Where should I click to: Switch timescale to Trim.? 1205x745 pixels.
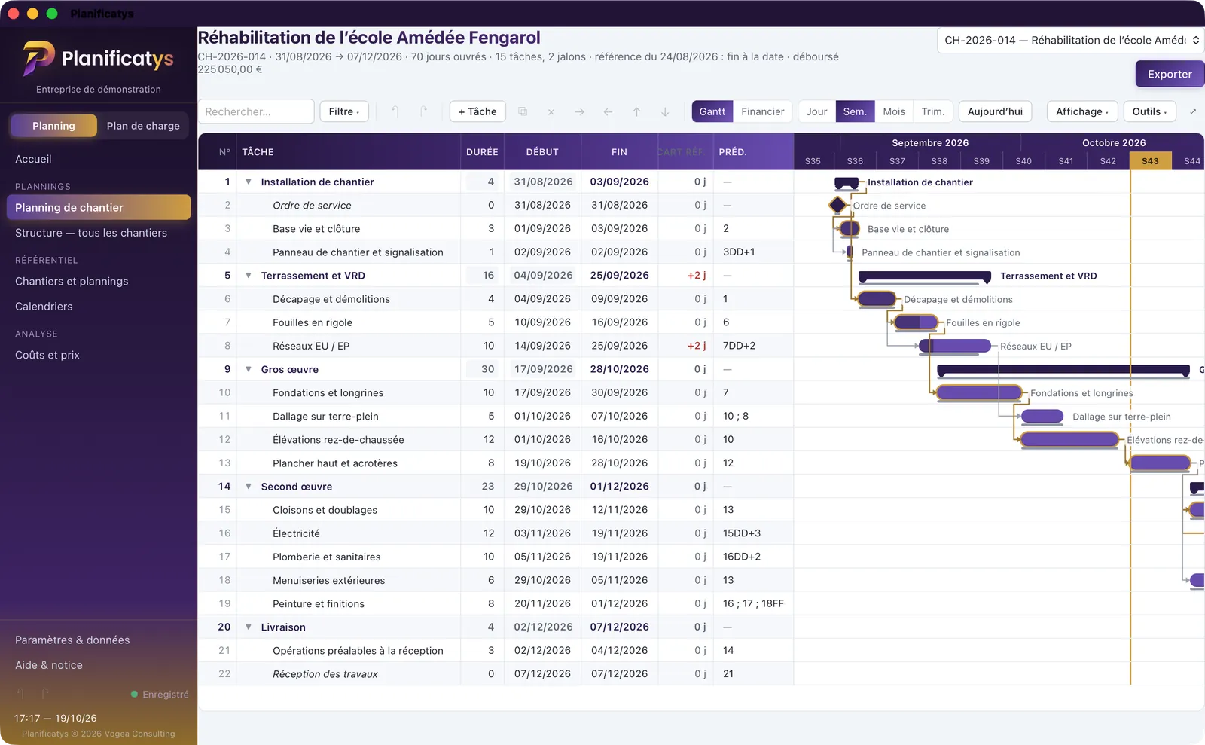933,111
